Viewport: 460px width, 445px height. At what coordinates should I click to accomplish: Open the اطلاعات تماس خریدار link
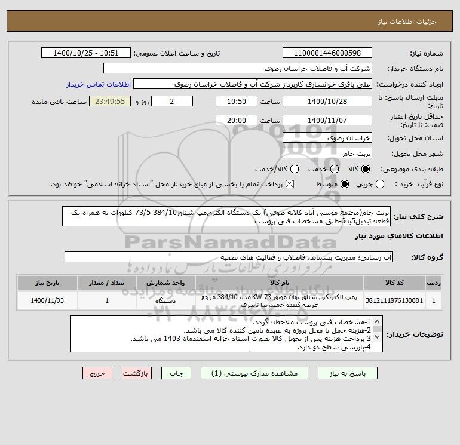point(99,84)
